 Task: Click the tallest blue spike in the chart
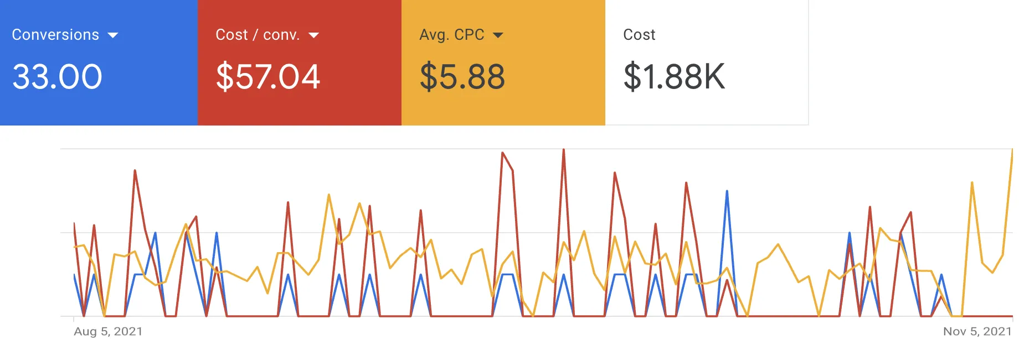(x=727, y=192)
